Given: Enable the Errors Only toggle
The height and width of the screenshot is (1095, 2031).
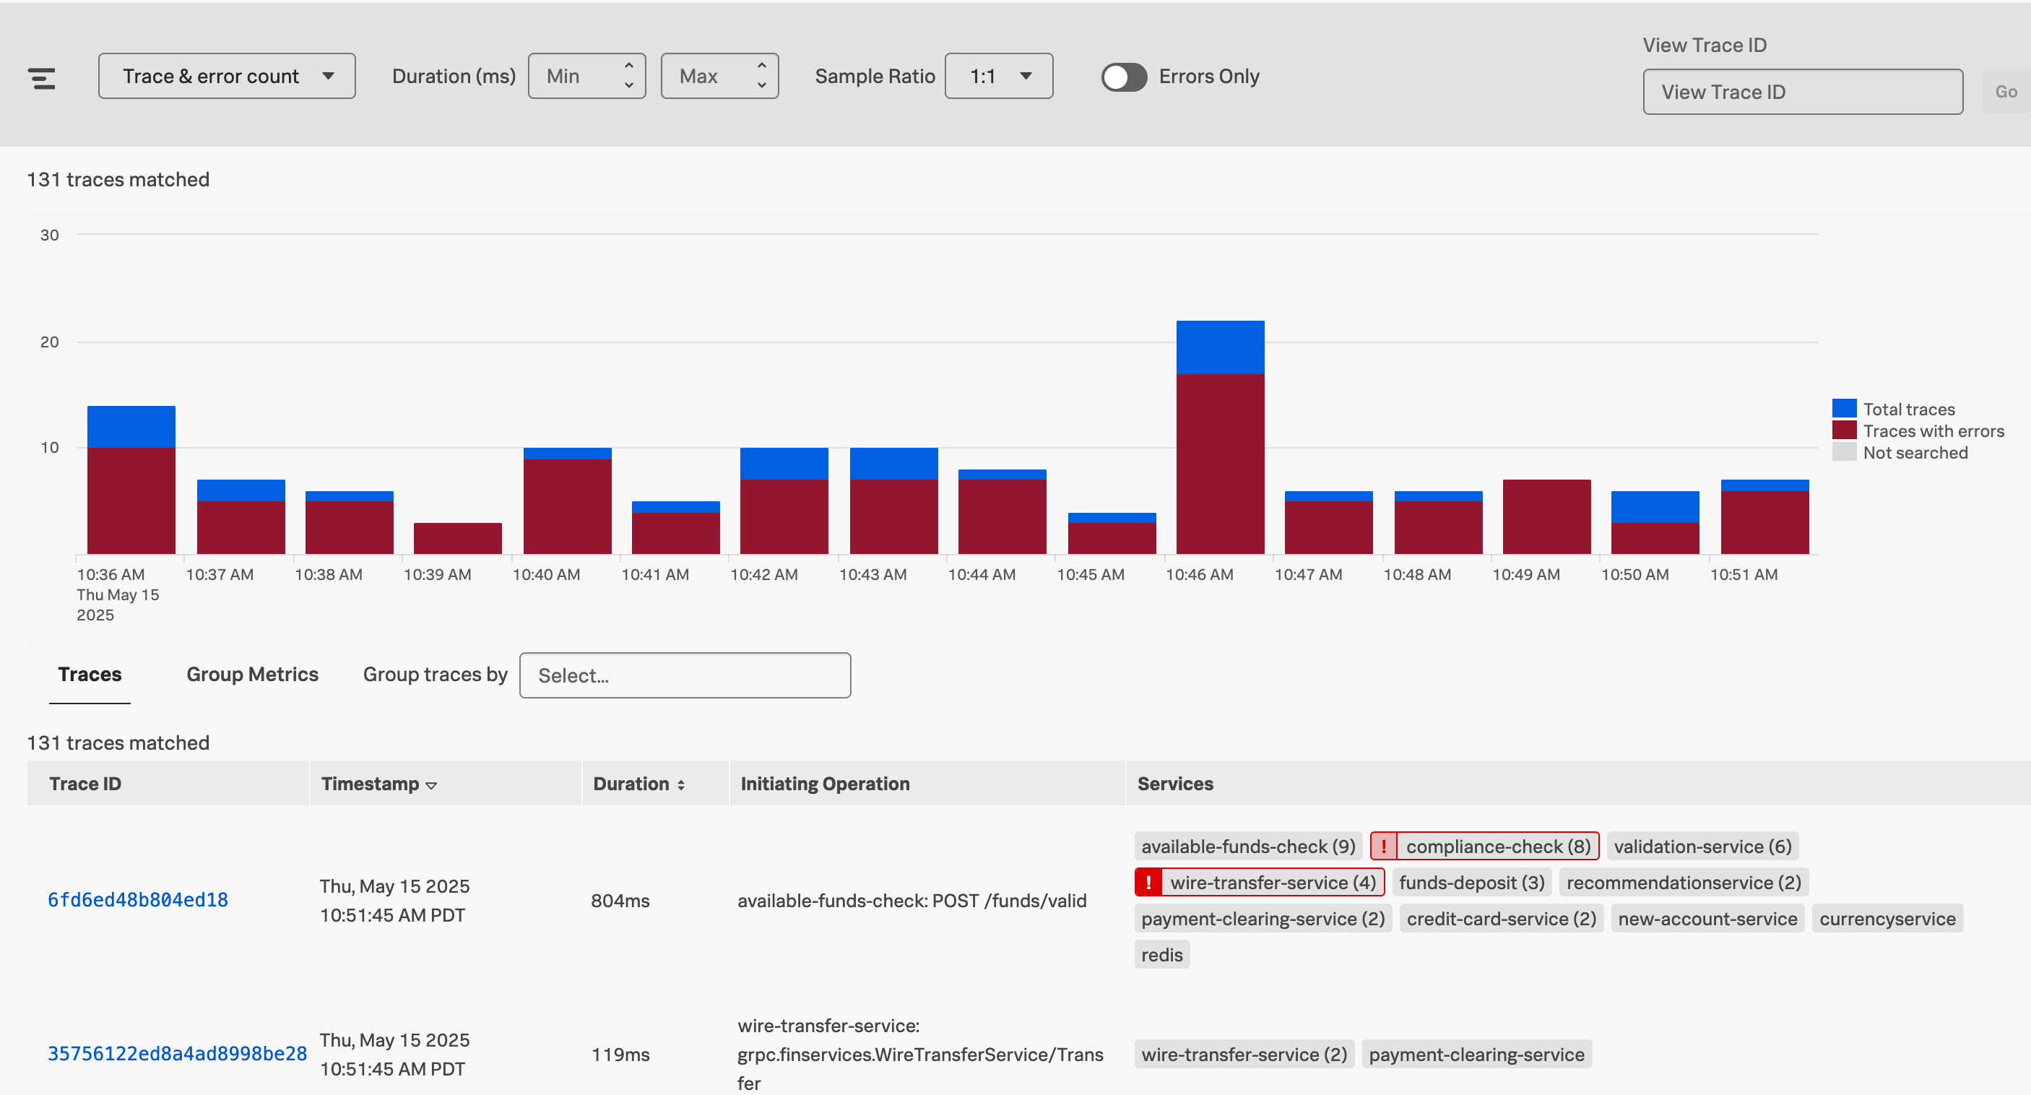Looking at the screenshot, I should [1124, 77].
